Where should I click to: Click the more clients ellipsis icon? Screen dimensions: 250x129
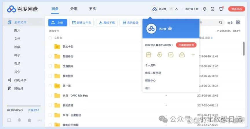[39, 120]
